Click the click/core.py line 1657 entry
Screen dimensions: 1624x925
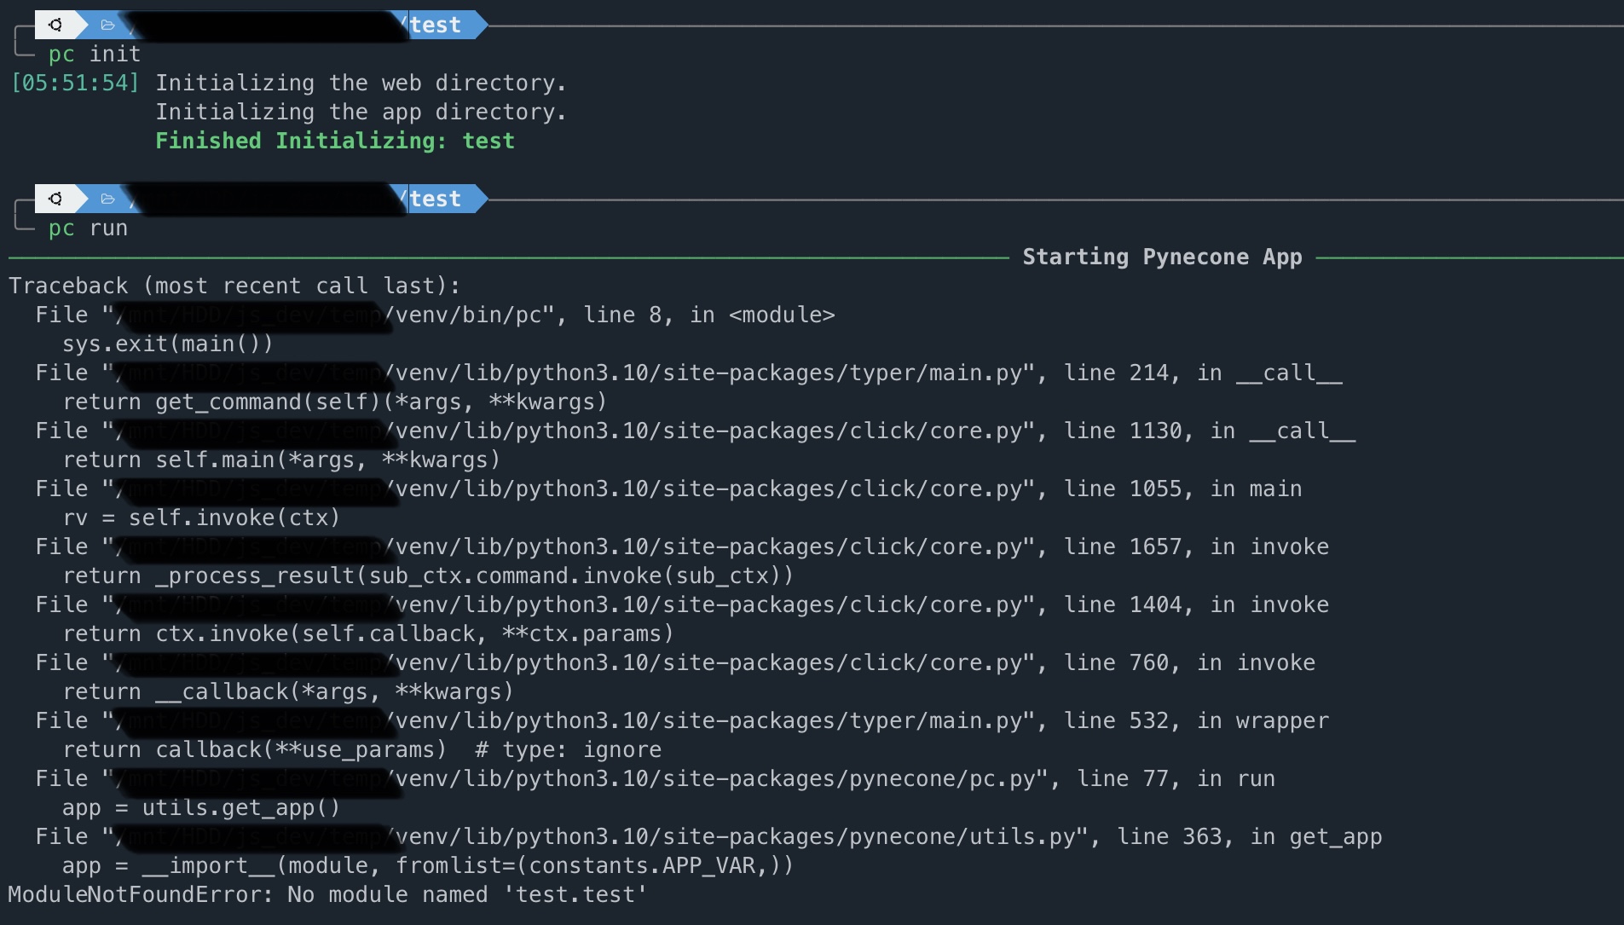(x=682, y=546)
